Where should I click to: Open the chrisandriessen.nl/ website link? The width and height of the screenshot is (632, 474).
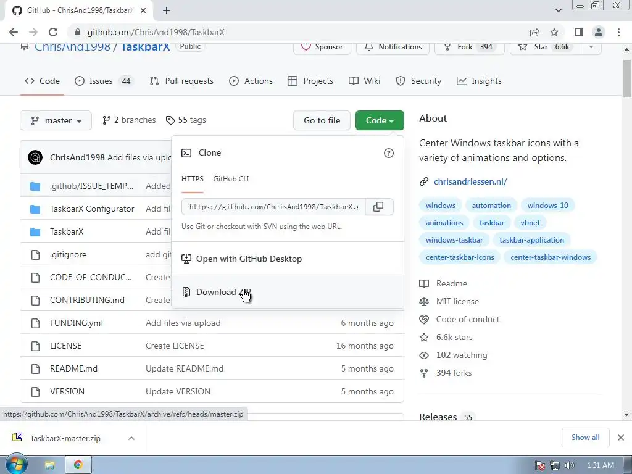pyautogui.click(x=470, y=182)
